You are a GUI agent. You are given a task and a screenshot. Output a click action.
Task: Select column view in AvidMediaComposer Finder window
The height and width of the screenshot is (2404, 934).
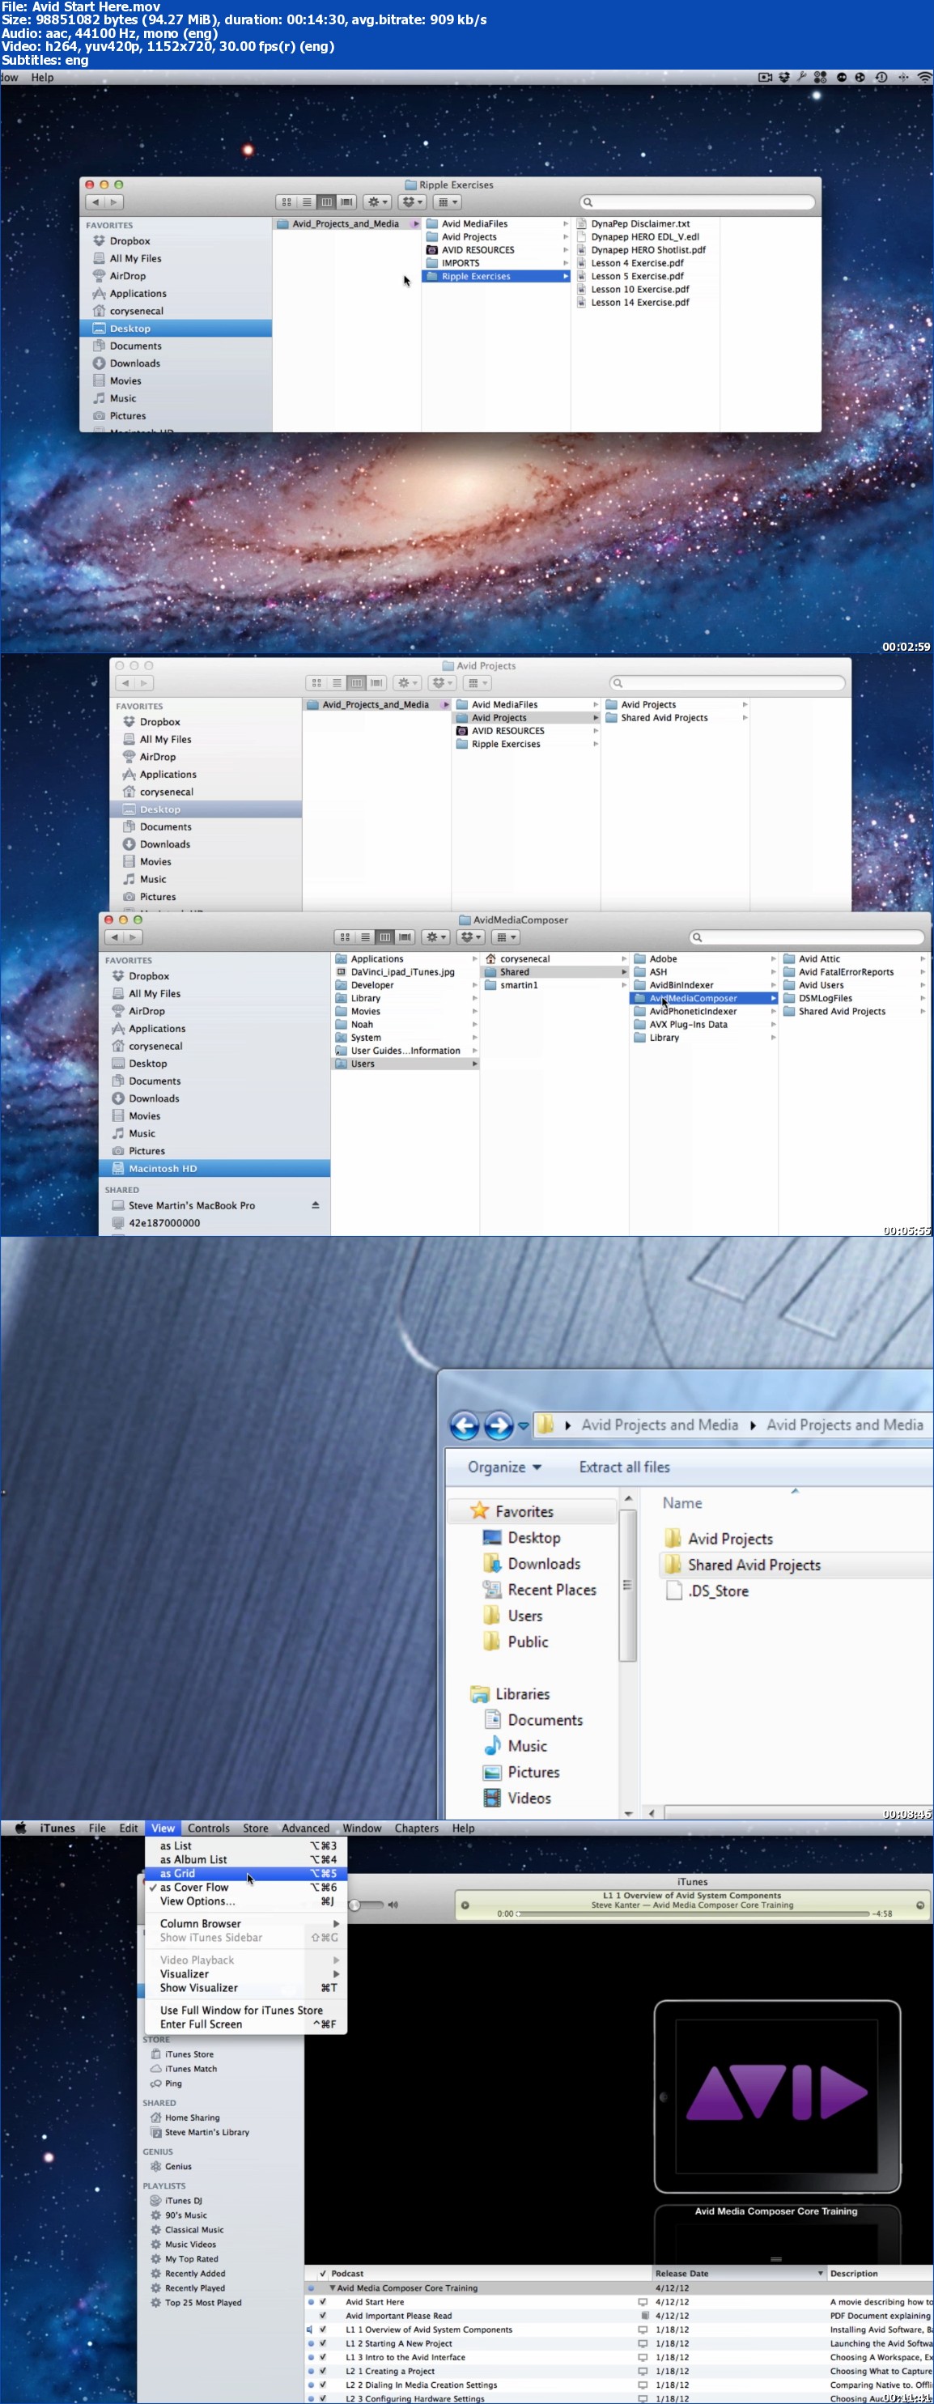[x=384, y=937]
